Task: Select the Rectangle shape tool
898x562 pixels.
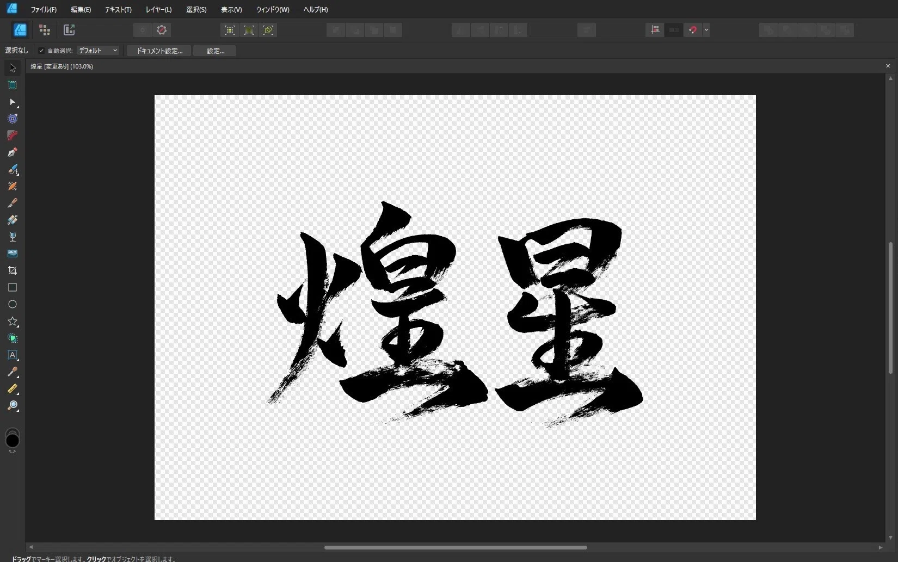Action: 12,287
